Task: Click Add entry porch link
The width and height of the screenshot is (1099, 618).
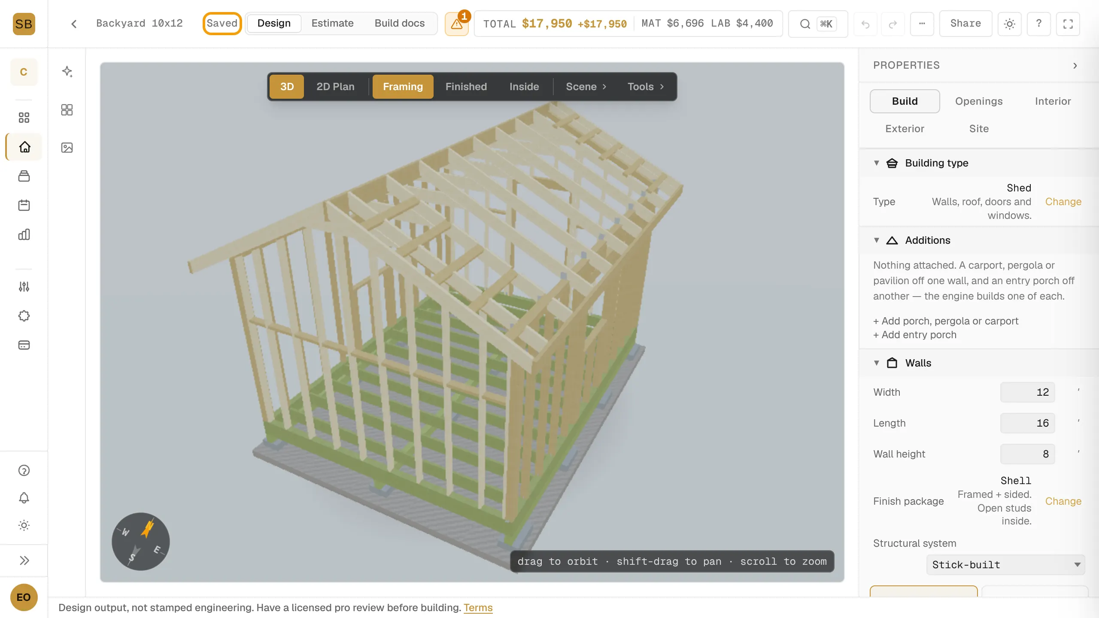Action: (915, 335)
